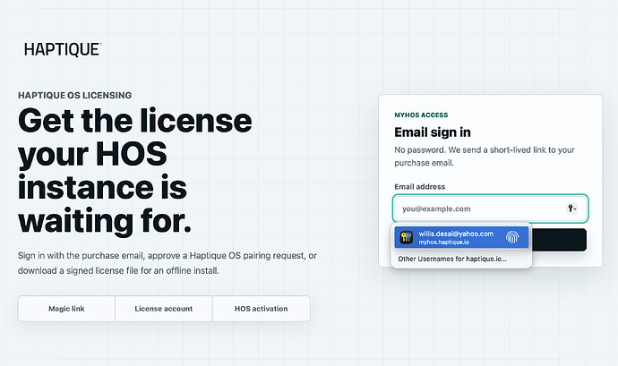Image resolution: width=618 pixels, height=366 pixels.
Task: Click the 'Get the license your HOS' headline
Action: coord(134,170)
